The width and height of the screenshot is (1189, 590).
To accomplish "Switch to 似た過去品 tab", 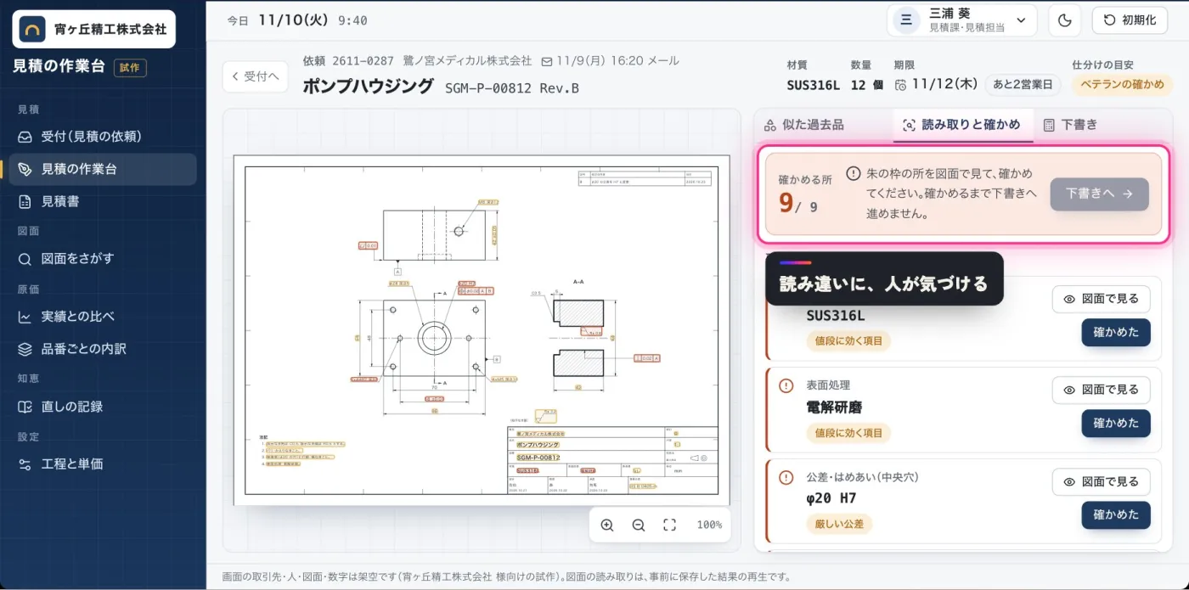I will click(x=804, y=125).
